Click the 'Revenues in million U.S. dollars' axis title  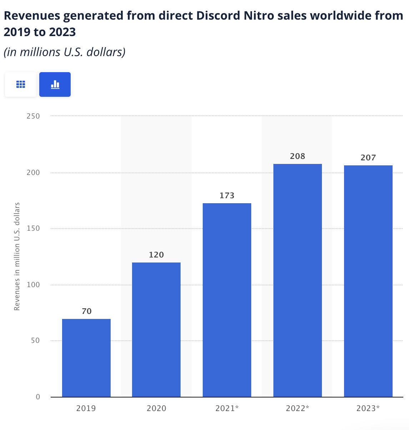17,256
